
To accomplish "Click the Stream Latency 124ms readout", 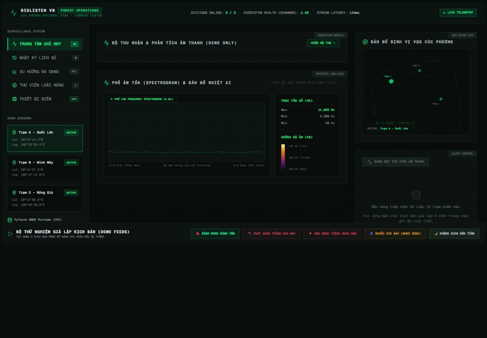I will point(338,13).
